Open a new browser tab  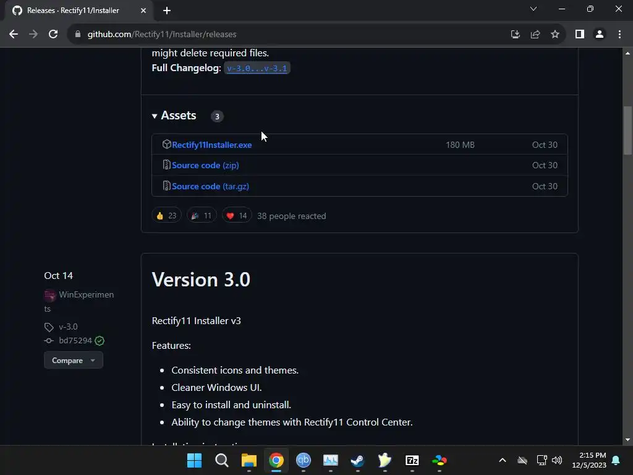click(x=167, y=11)
